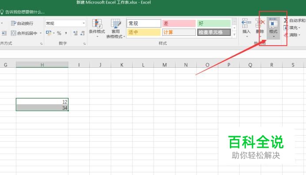
Task: Select column I header
Action: 79,65
